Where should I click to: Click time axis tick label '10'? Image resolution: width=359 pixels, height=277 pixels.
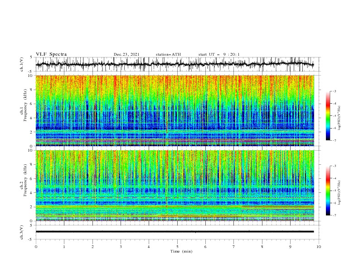(x=319, y=247)
